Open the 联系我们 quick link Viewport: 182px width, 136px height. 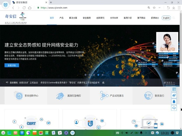(x=154, y=96)
